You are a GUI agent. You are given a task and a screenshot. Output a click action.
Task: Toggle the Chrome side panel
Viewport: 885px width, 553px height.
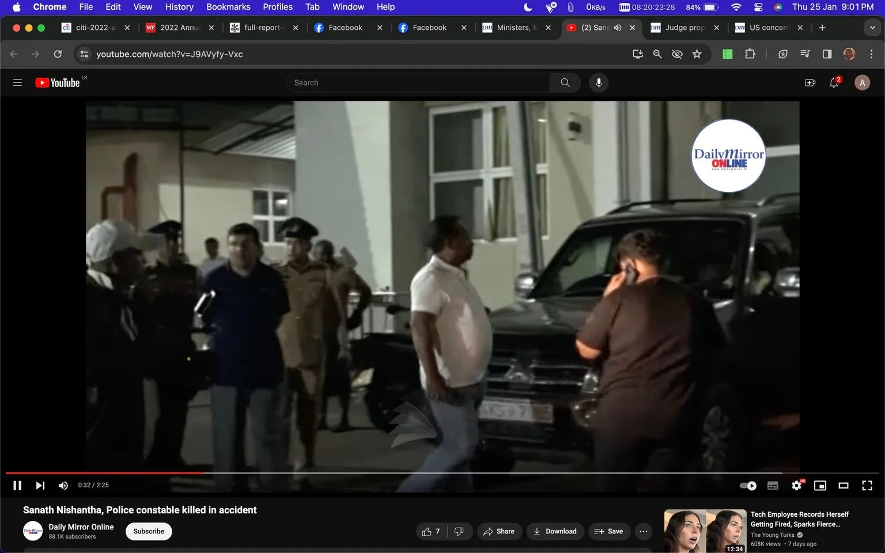coord(827,54)
